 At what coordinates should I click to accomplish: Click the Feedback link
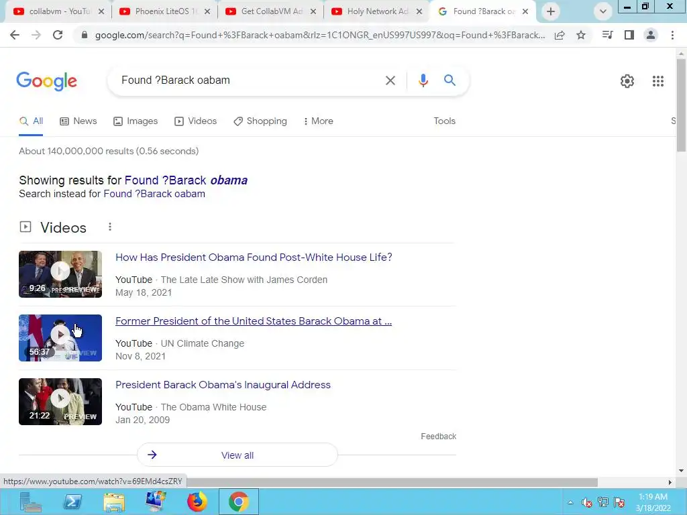point(438,436)
